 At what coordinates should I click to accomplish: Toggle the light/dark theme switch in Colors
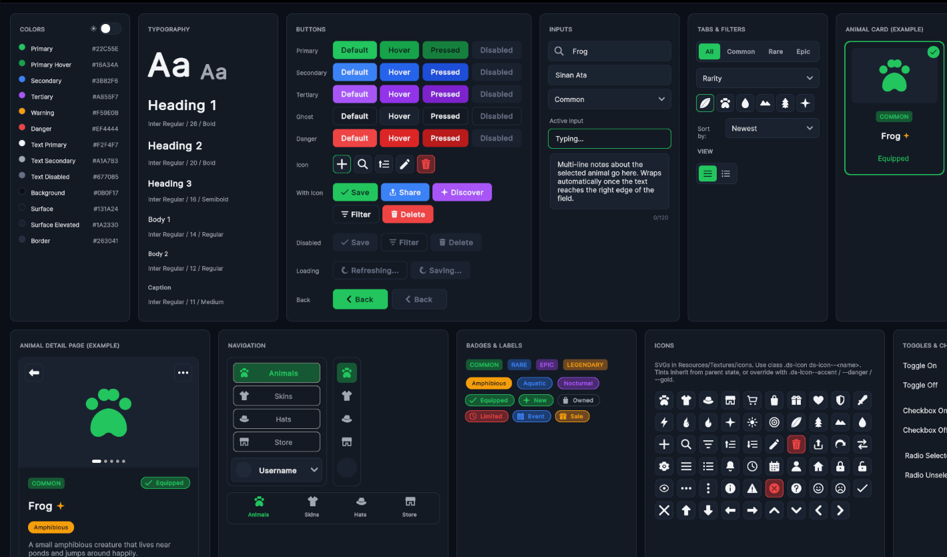(110, 29)
